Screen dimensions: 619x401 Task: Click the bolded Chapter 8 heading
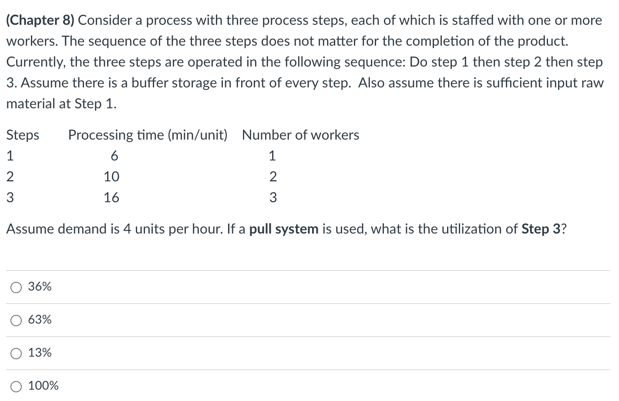tap(40, 20)
